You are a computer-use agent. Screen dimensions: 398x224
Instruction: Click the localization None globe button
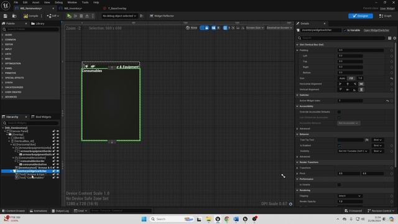(x=192, y=27)
